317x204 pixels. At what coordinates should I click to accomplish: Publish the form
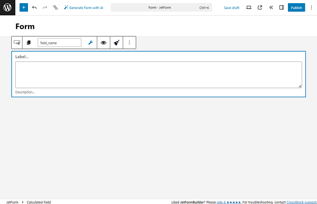[x=296, y=7]
